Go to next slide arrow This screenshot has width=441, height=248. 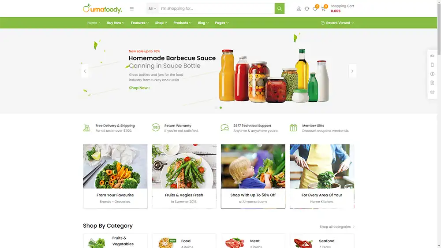click(x=352, y=71)
